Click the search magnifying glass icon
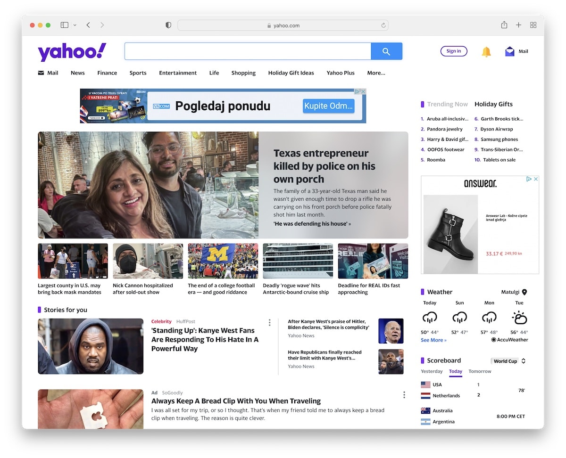Image resolution: width=566 pixels, height=458 pixels. point(386,51)
